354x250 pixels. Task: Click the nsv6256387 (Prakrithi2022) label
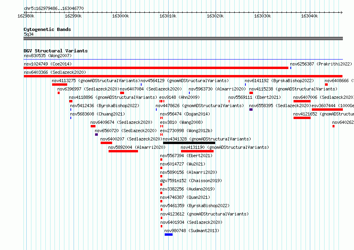[x=321, y=64]
